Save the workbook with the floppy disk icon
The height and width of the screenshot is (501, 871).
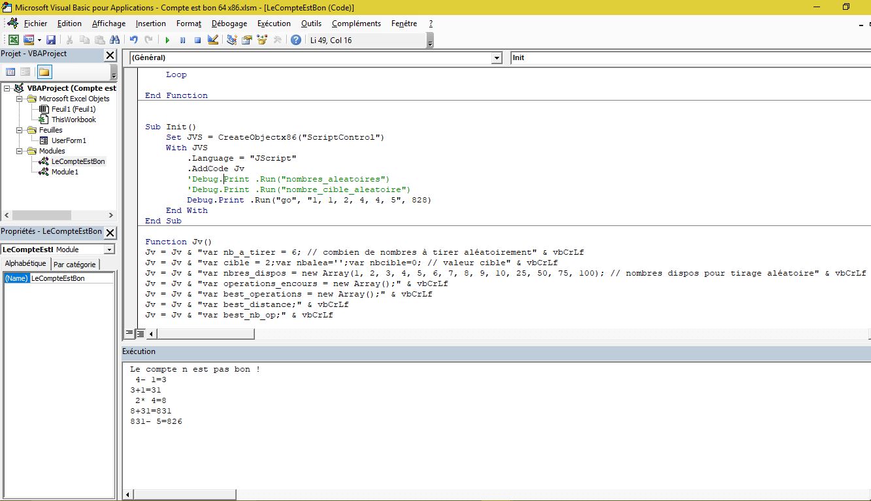(50, 40)
